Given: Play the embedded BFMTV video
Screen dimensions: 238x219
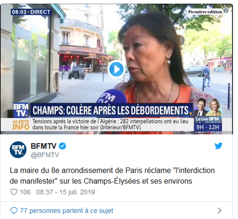Looking at the screenshot, I should pos(116,69).
